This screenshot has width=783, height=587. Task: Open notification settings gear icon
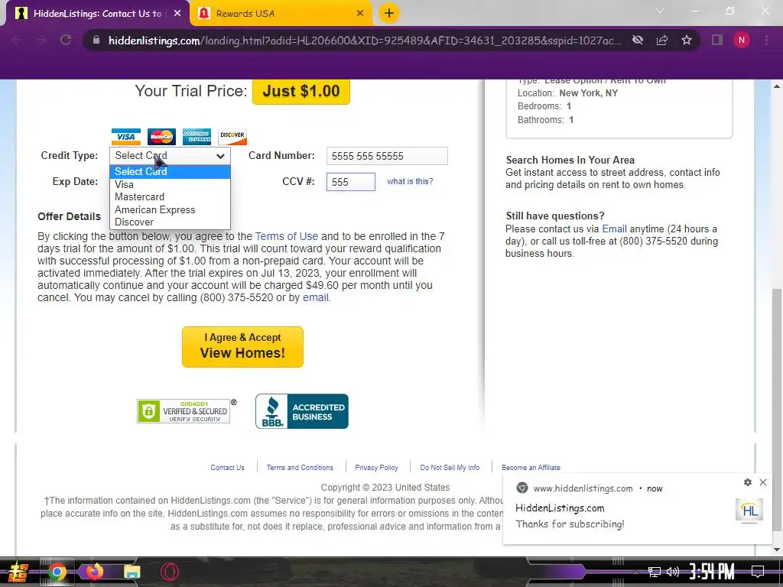748,482
